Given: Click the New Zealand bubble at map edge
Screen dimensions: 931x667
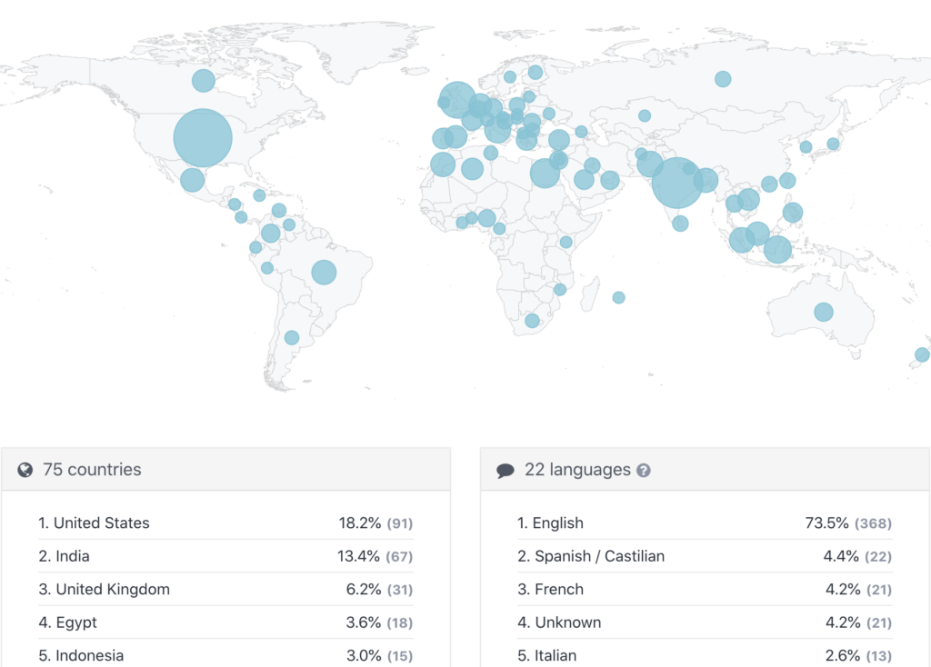Looking at the screenshot, I should (x=922, y=354).
